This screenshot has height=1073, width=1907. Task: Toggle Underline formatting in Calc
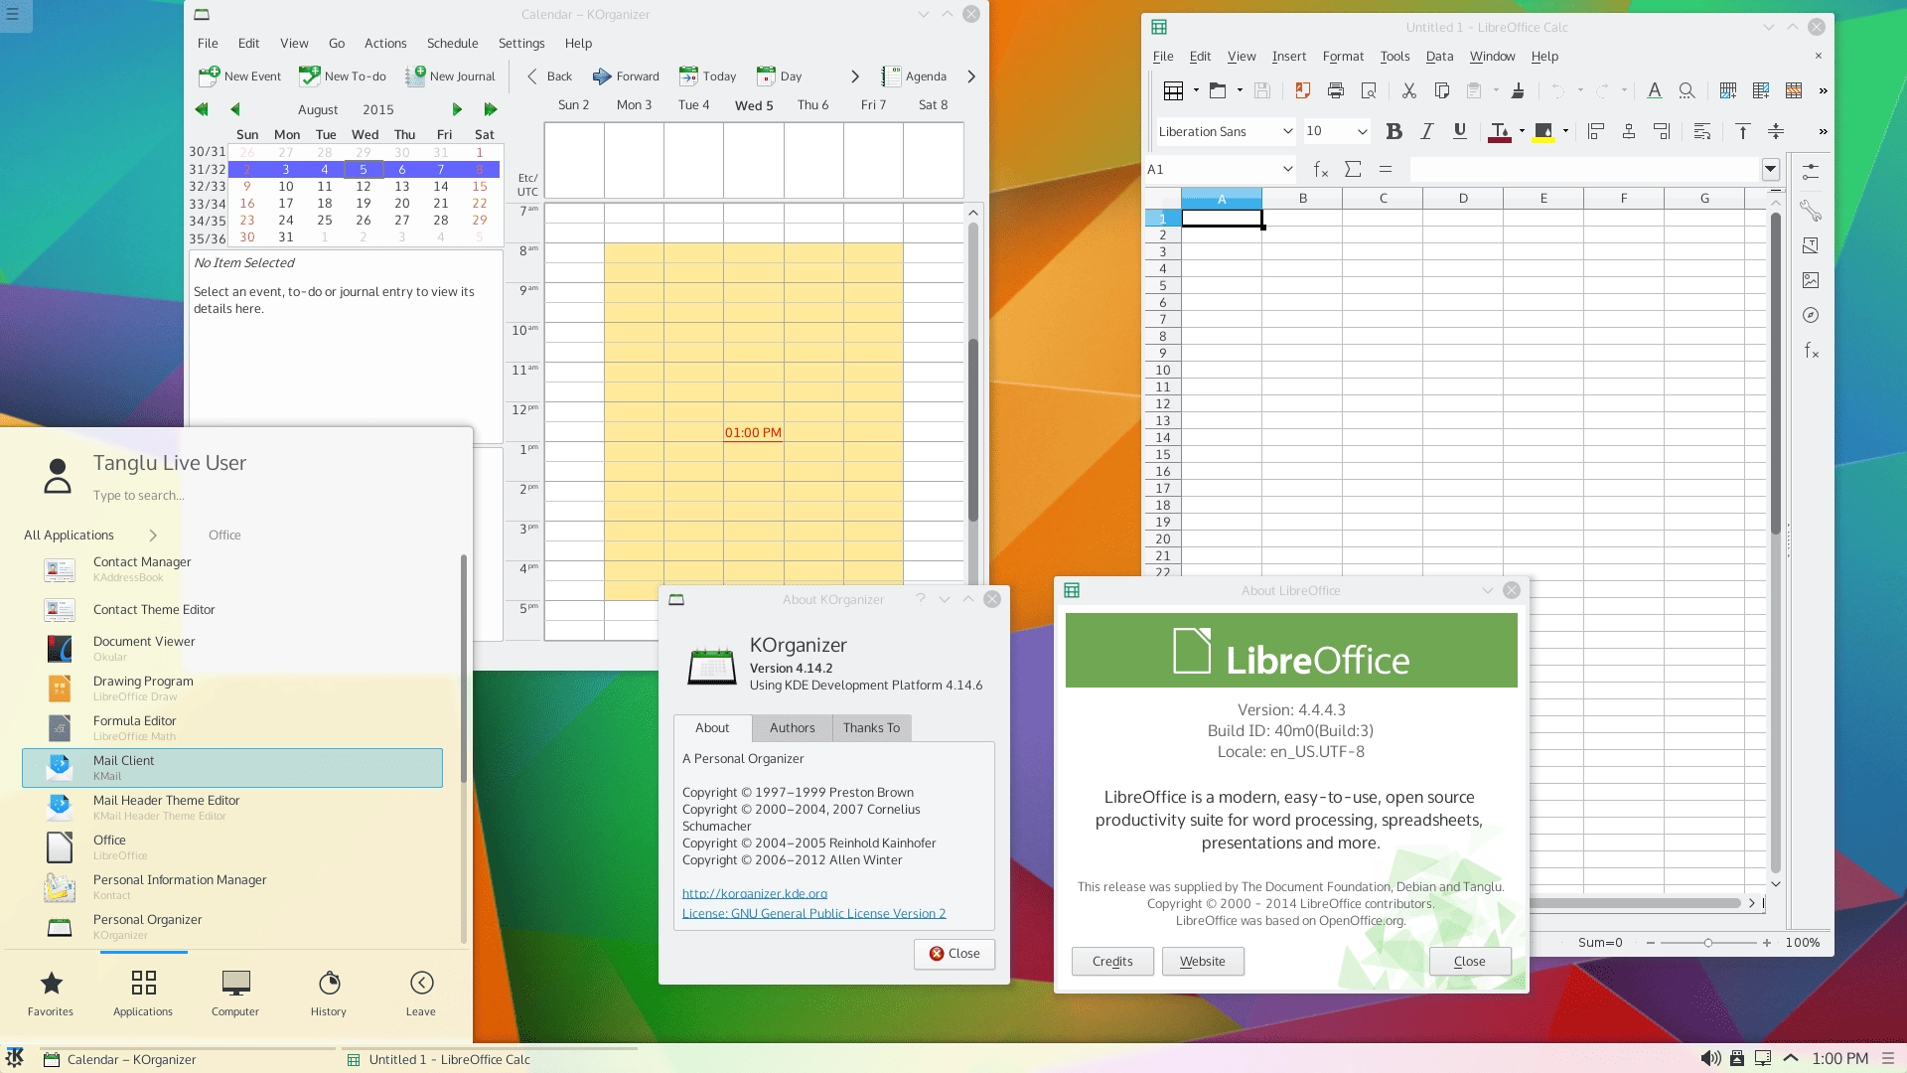pyautogui.click(x=1459, y=131)
